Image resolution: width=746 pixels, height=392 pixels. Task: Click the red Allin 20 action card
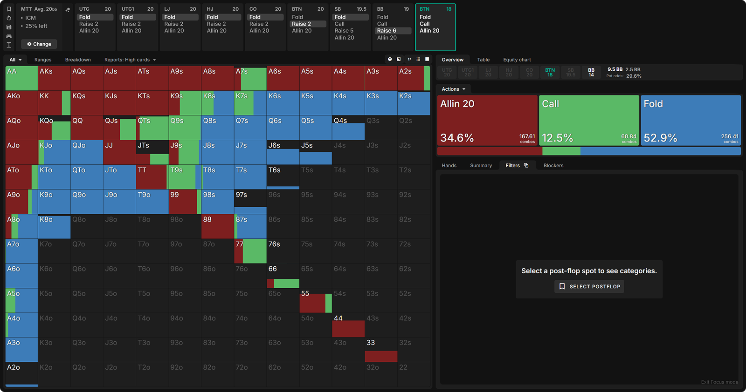[x=487, y=120]
